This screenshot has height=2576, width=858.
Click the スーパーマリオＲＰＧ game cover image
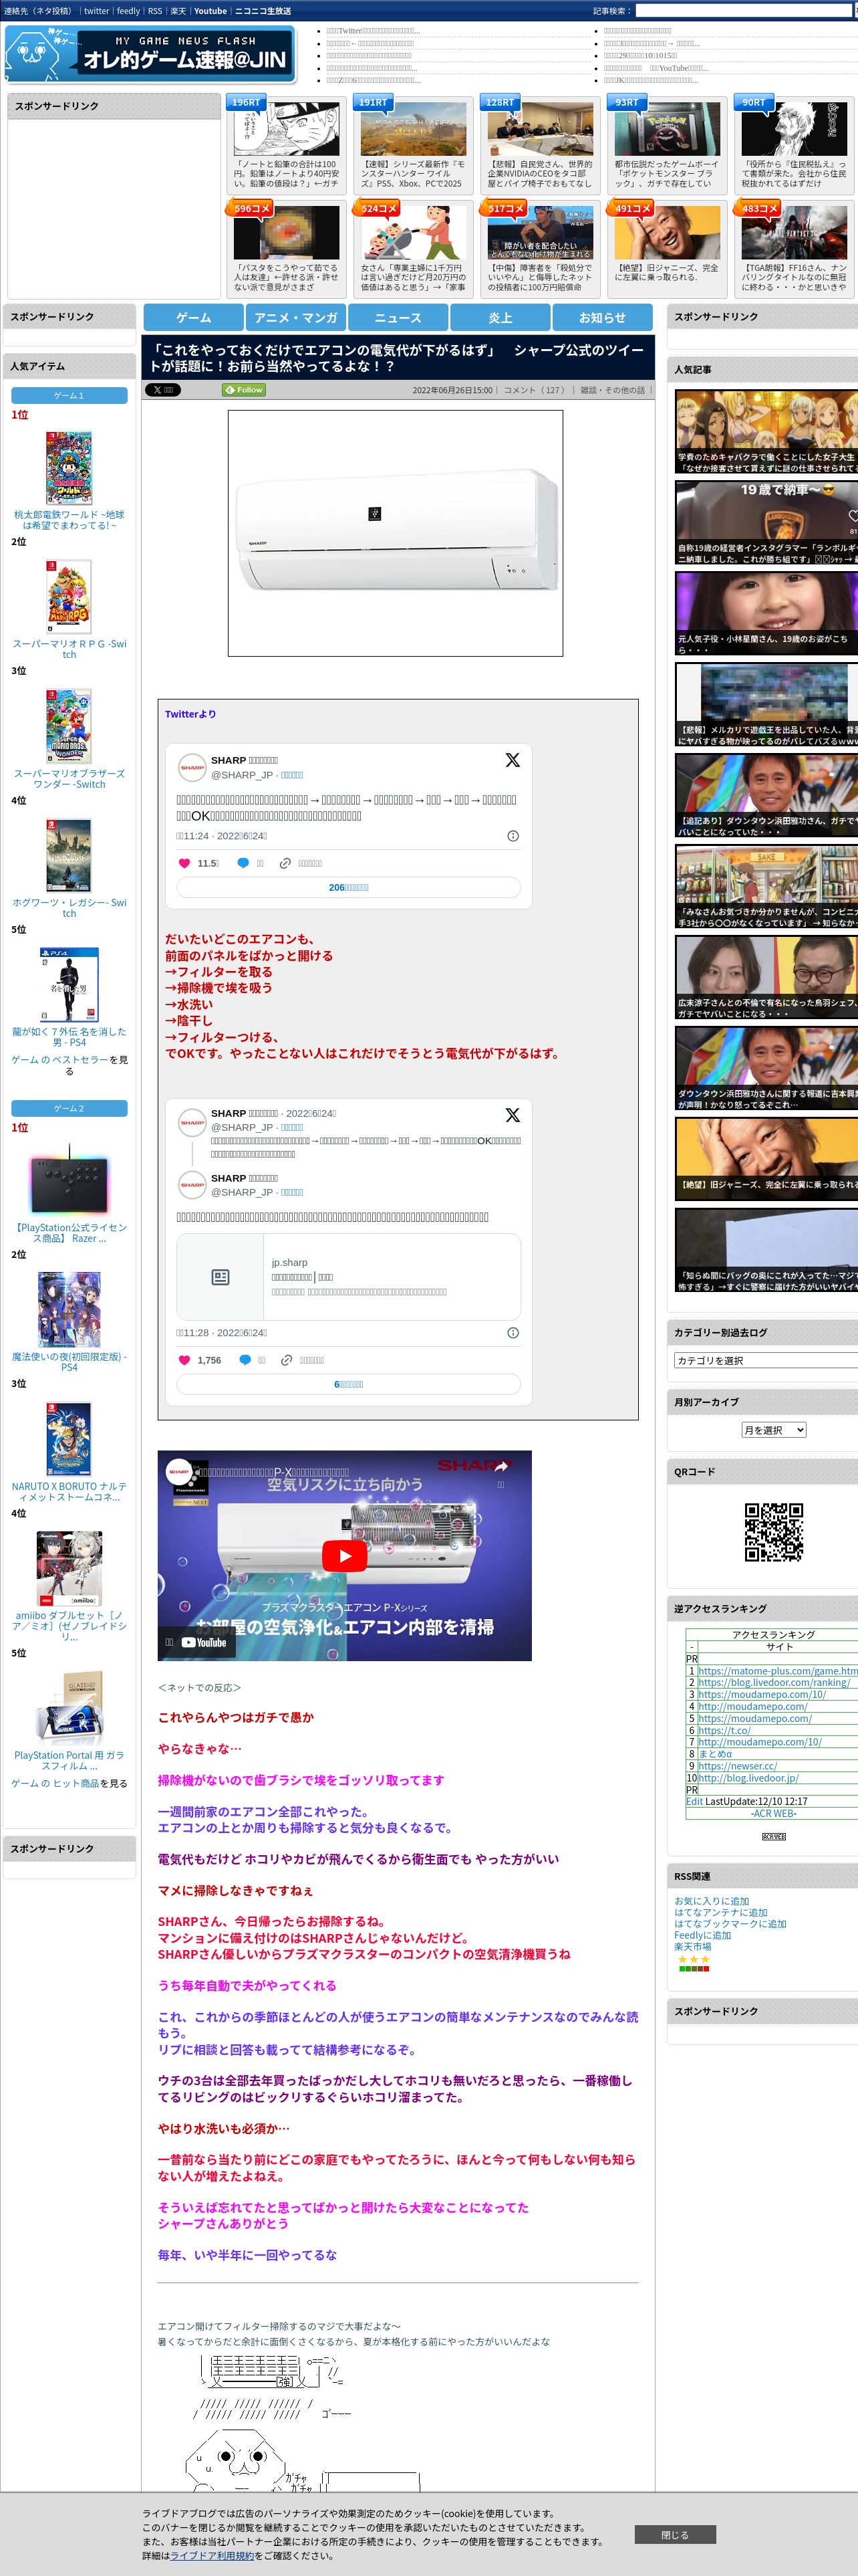pyautogui.click(x=69, y=597)
